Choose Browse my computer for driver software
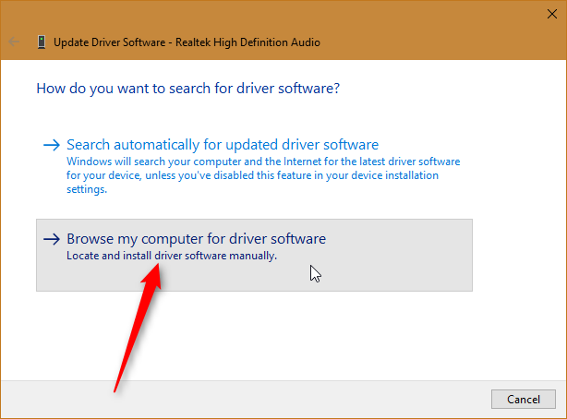 tap(254, 255)
